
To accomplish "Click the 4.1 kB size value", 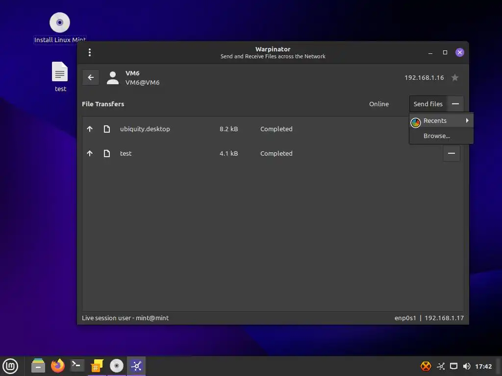I will point(228,153).
